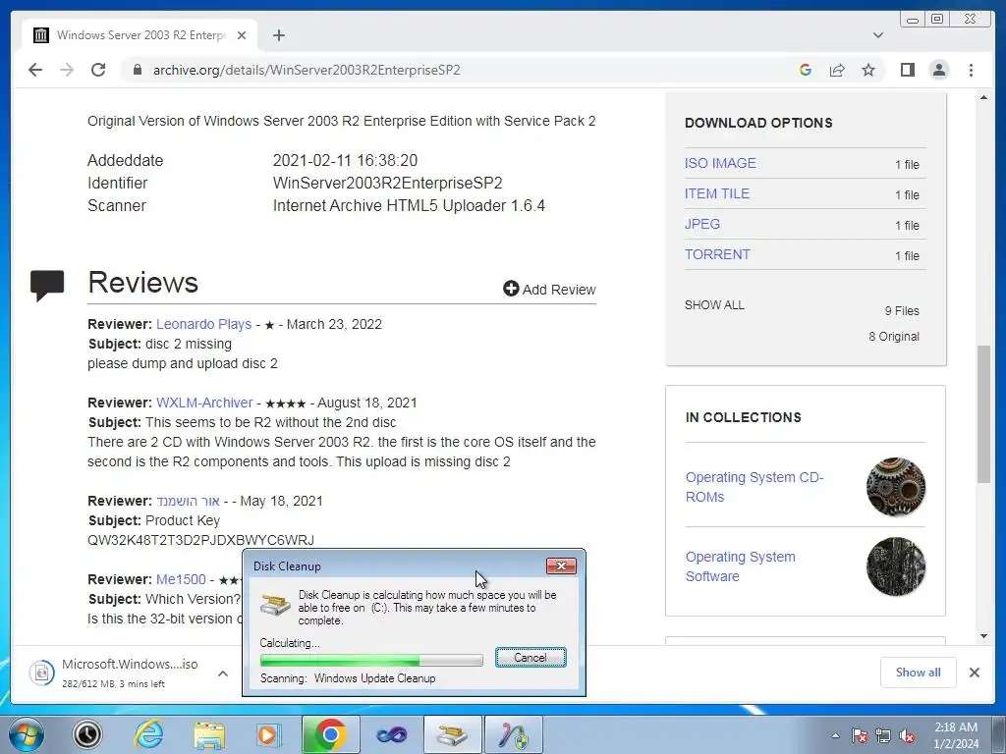The height and width of the screenshot is (754, 1006).
Task: Launch Internet Explorer from taskbar
Action: (x=148, y=734)
